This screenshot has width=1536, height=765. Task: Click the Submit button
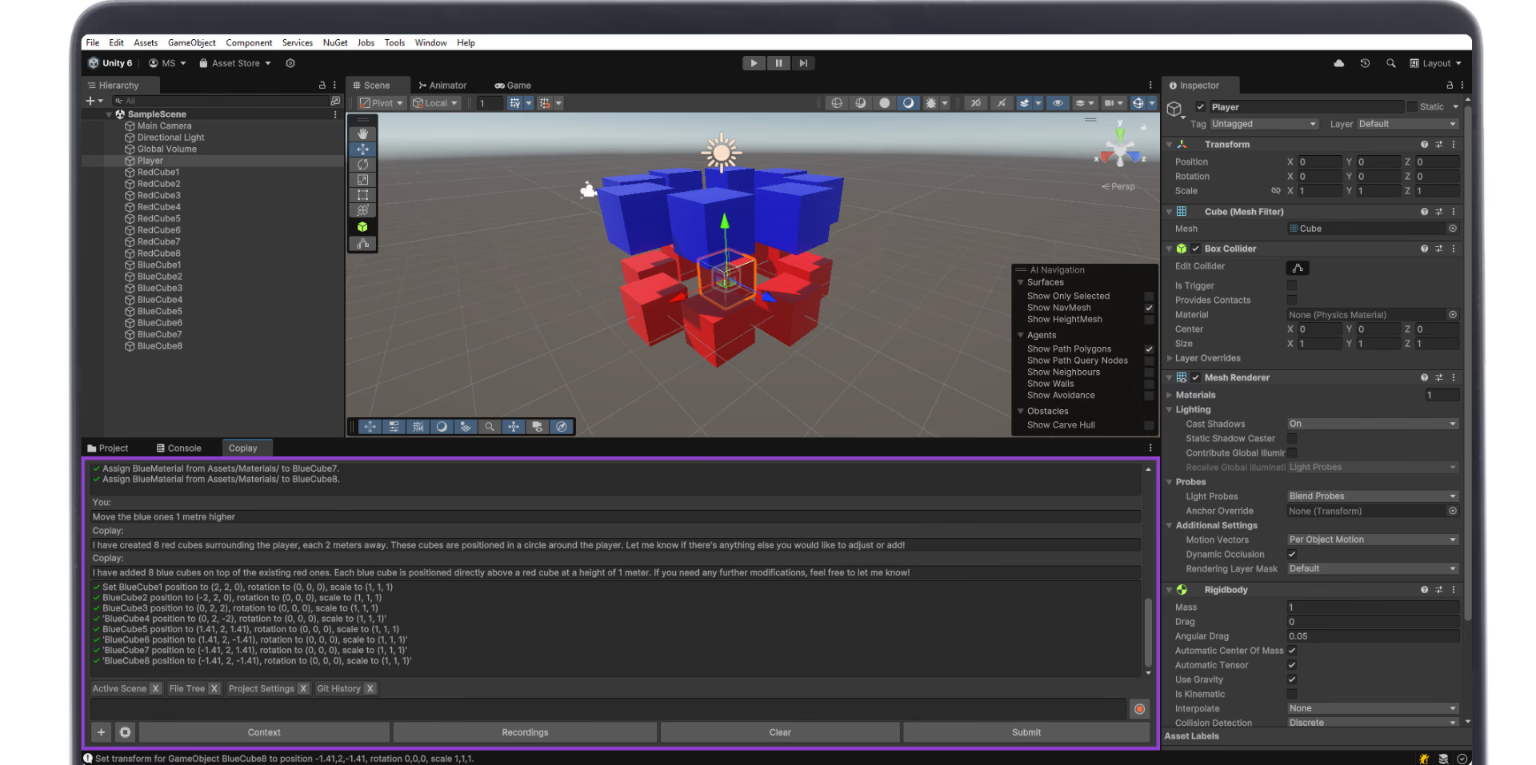click(1026, 732)
